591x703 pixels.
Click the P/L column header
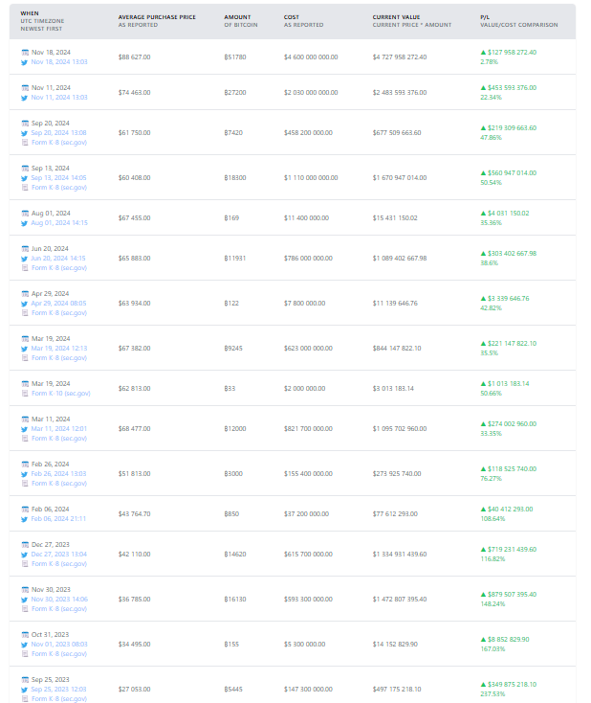coord(519,21)
